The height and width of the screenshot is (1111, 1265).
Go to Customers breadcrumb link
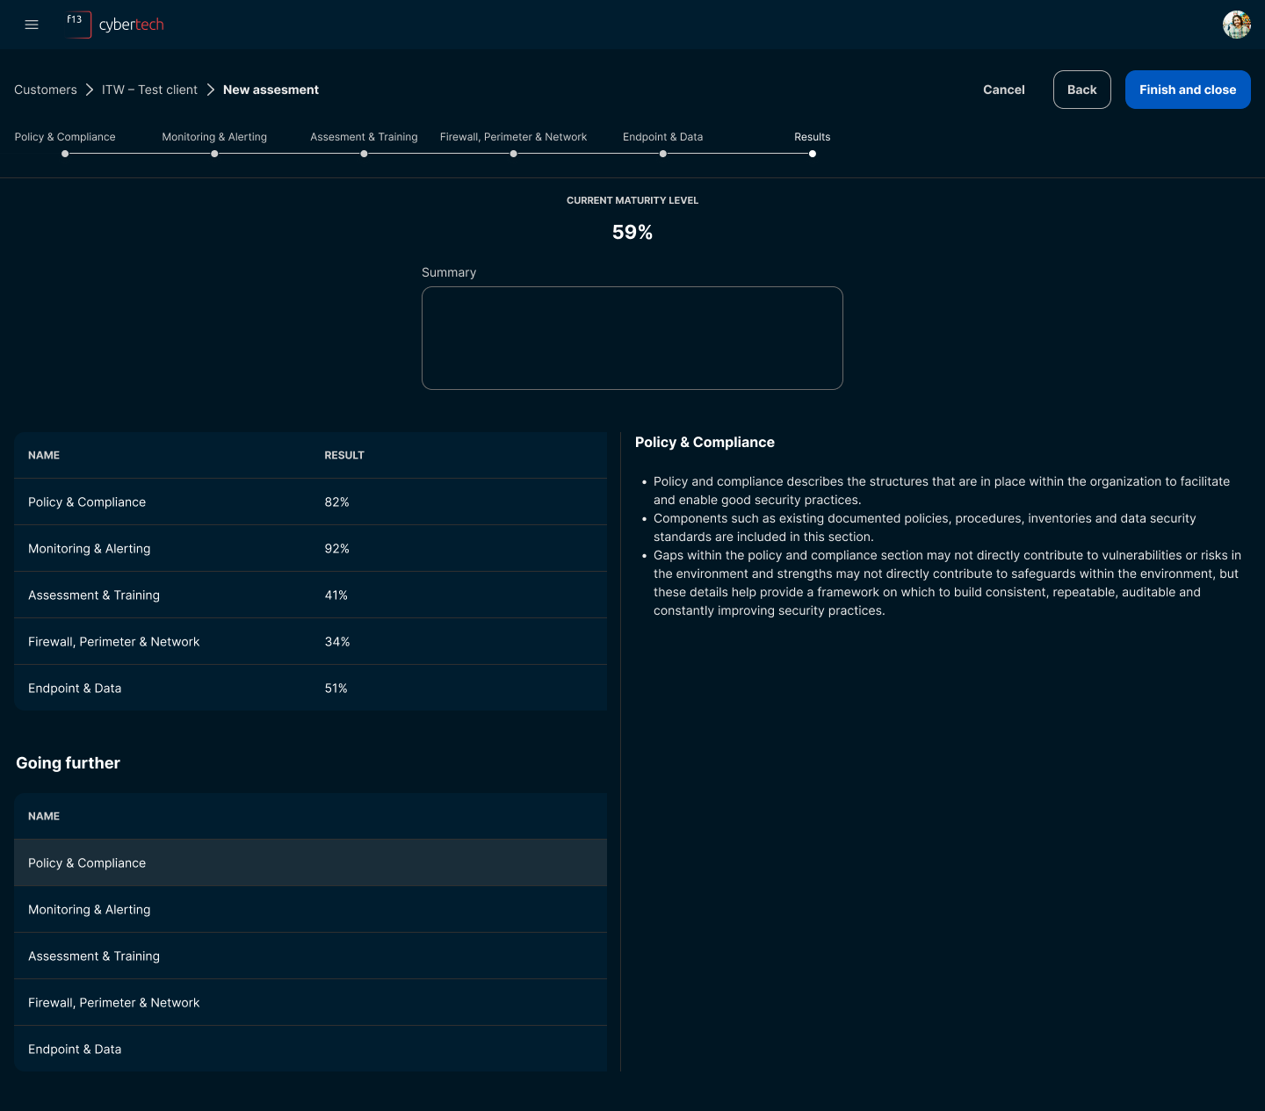click(46, 90)
